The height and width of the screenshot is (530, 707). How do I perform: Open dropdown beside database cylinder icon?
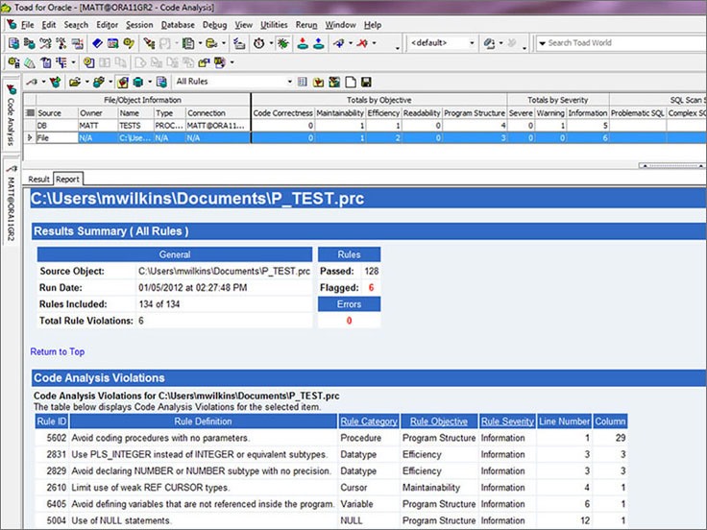coord(150,82)
